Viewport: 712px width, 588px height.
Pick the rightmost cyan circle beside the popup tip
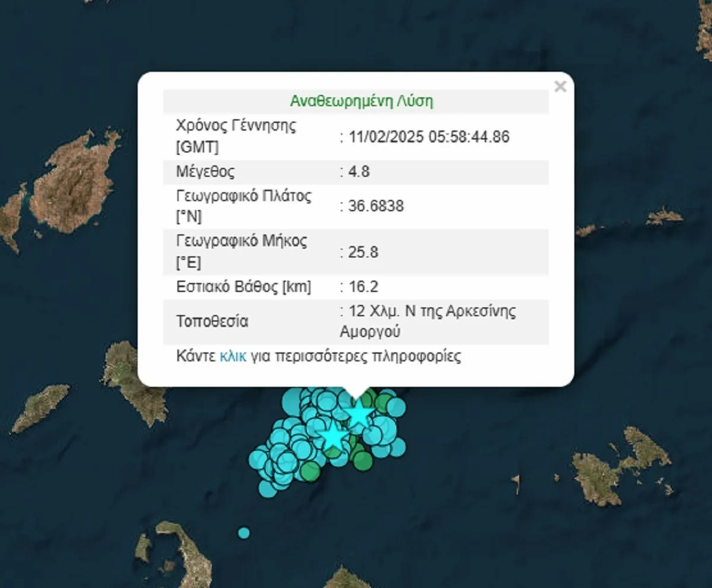point(396,407)
